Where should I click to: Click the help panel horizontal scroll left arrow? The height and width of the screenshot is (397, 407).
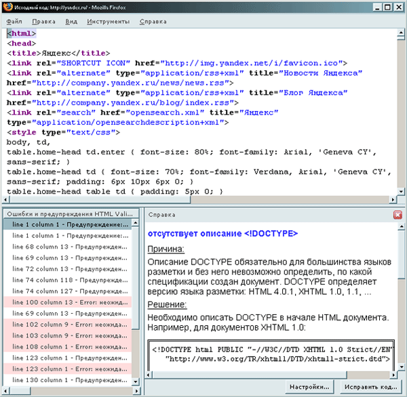tap(149, 375)
